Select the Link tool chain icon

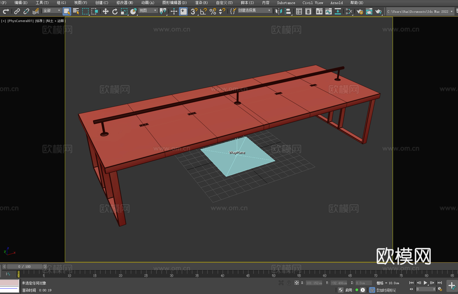click(17, 11)
